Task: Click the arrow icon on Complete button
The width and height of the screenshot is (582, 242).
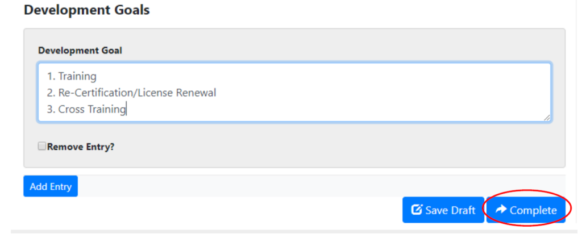Action: tap(501, 210)
